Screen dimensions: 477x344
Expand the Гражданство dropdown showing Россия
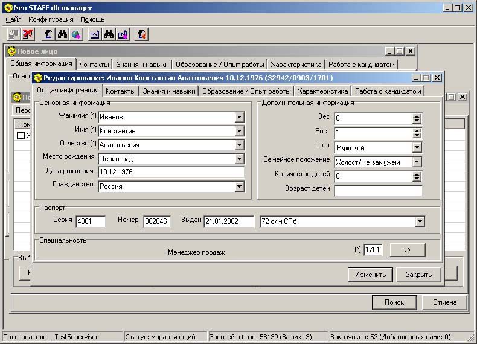240,186
